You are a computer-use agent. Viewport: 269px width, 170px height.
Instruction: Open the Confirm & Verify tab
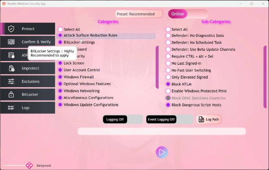click(28, 42)
